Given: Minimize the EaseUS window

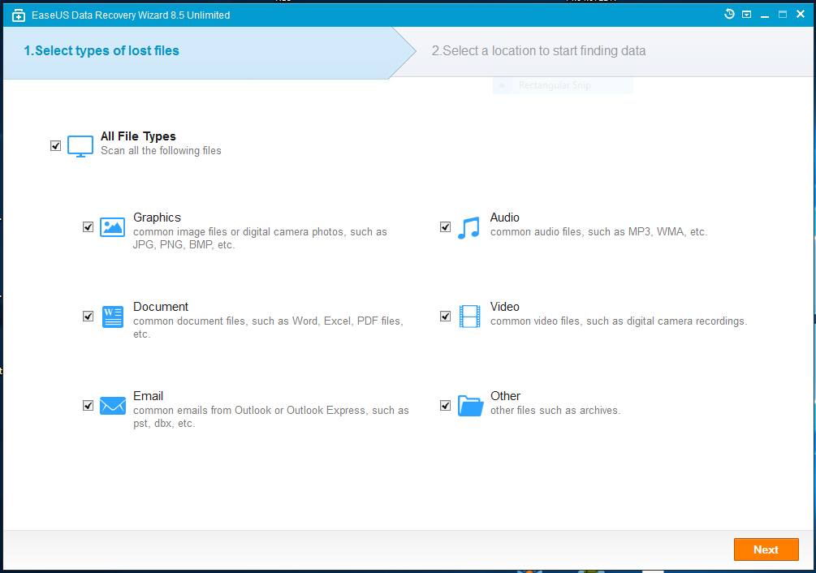Looking at the screenshot, I should [765, 15].
